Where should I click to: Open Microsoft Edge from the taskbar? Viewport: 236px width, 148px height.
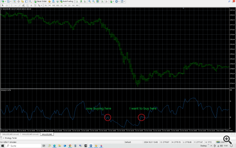tap(54, 146)
